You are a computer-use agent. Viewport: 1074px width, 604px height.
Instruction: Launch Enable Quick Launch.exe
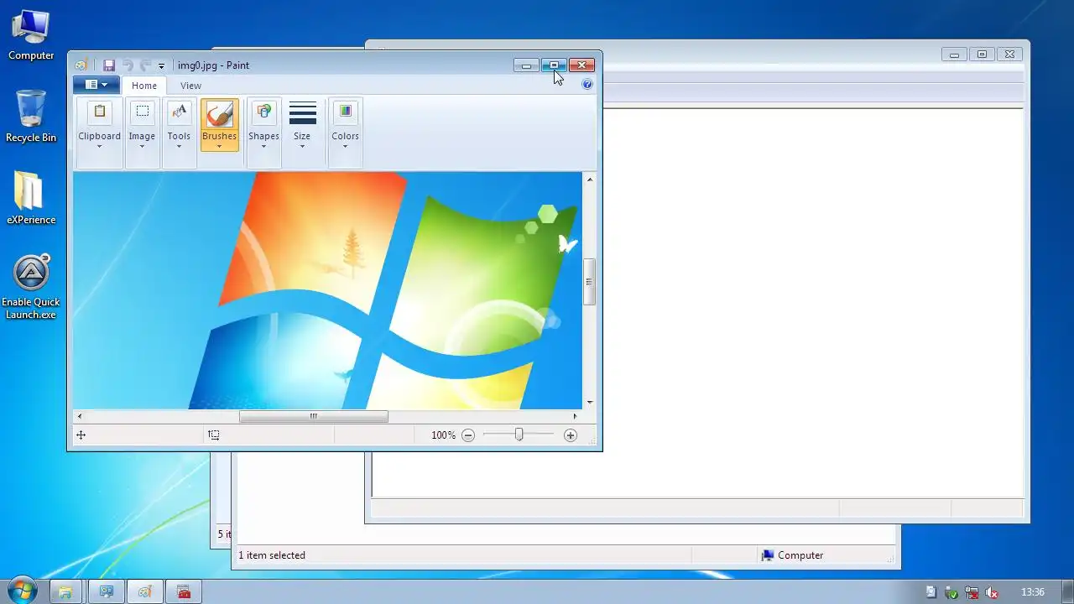(x=31, y=287)
